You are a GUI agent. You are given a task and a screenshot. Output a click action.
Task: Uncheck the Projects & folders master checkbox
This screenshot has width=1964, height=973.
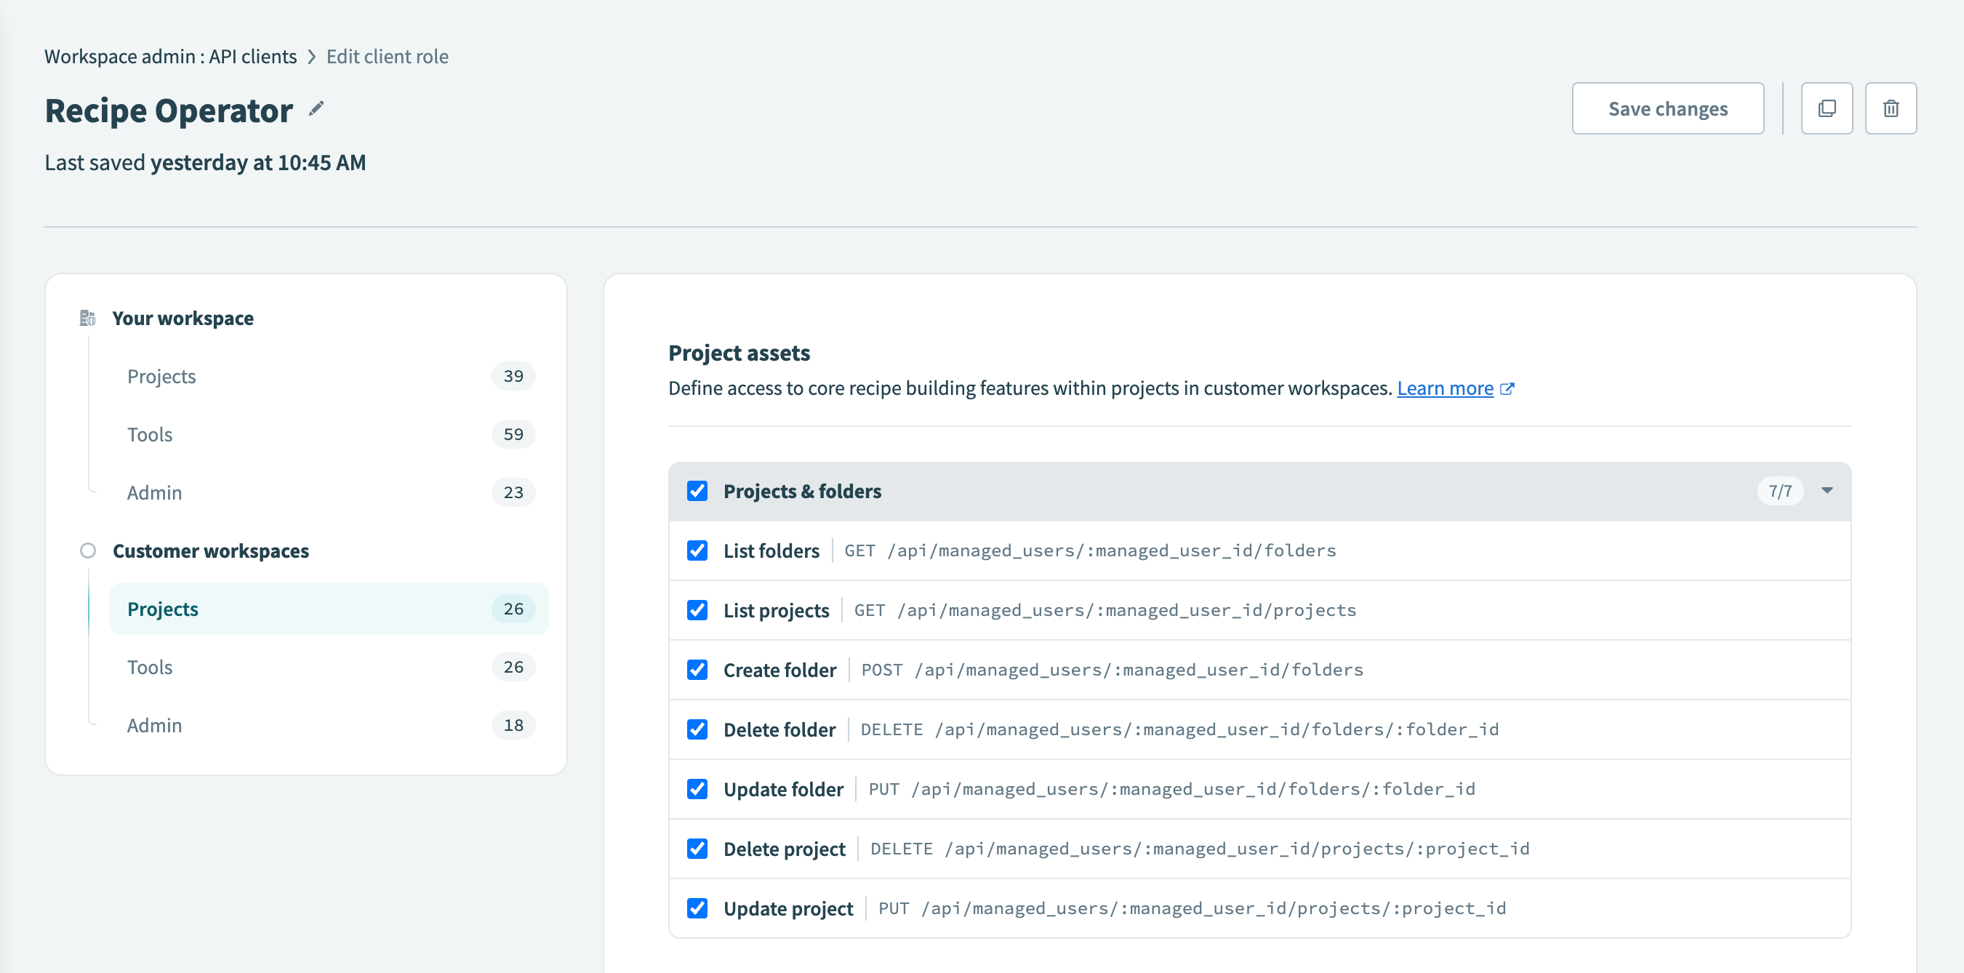click(x=696, y=491)
